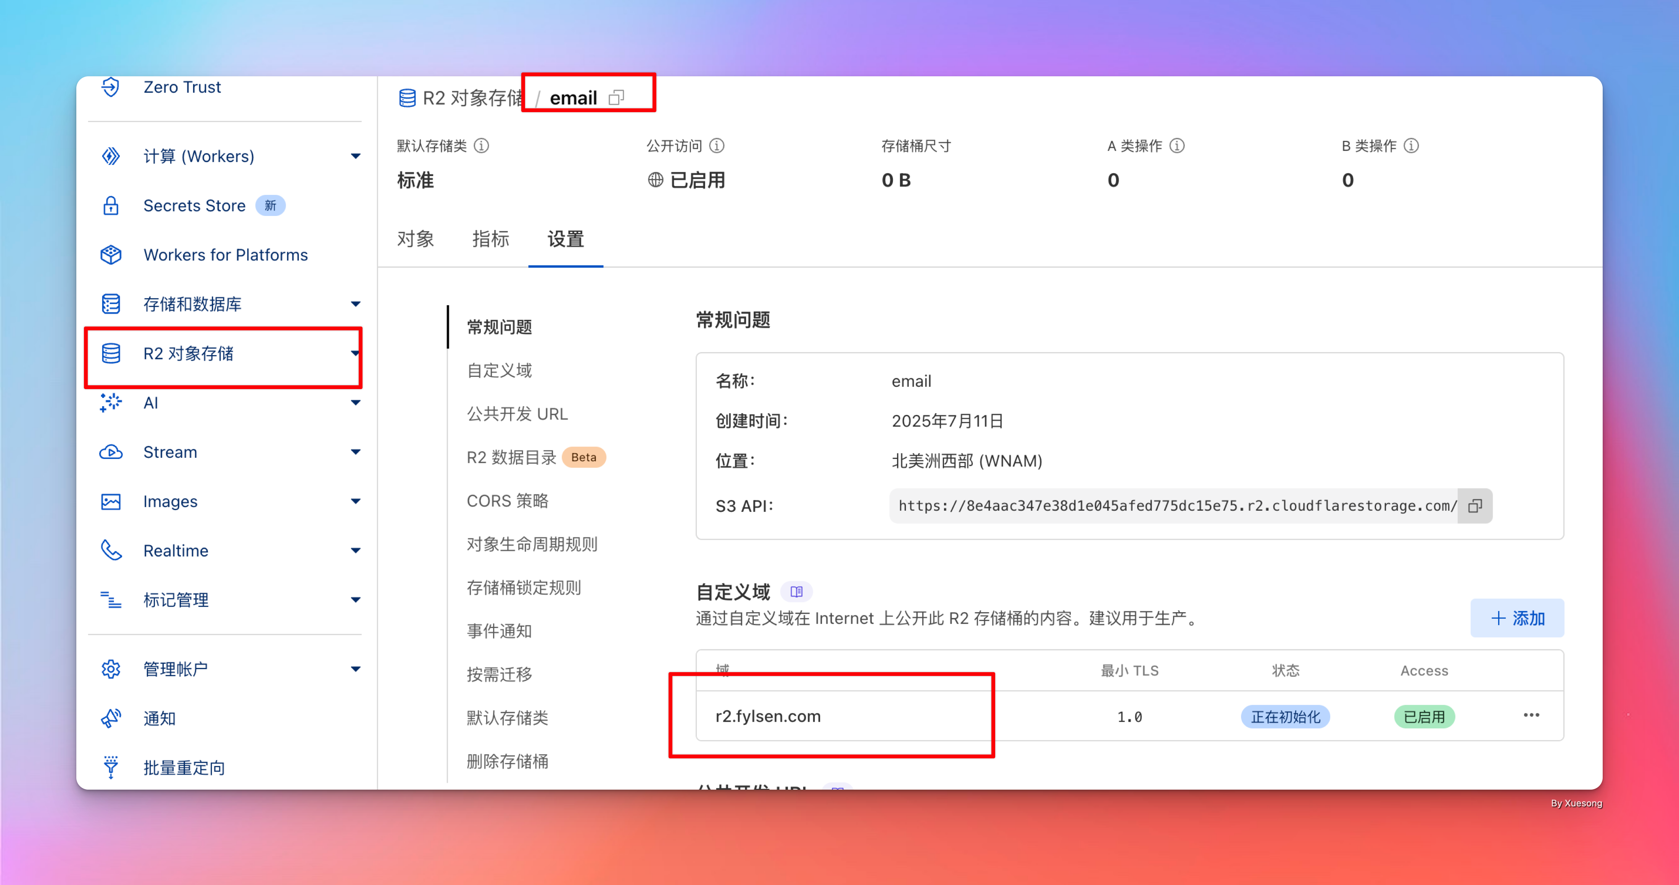Switch to the 对象 tab
The height and width of the screenshot is (885, 1679).
click(x=416, y=239)
